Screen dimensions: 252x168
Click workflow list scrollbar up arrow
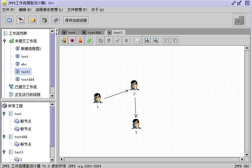point(52,31)
